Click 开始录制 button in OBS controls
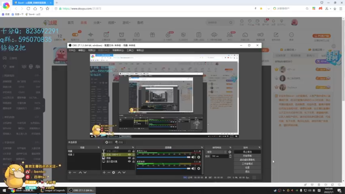 (x=247, y=156)
